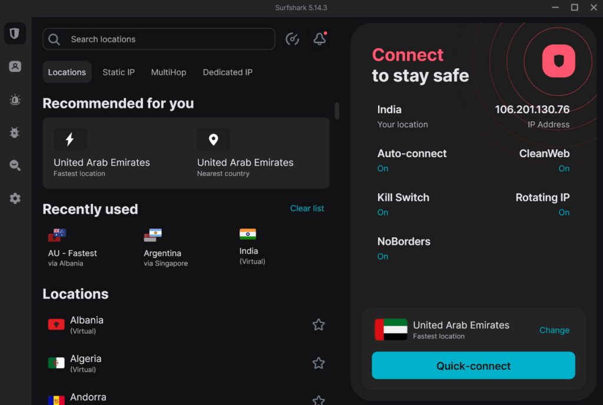
Task: Toggle Kill Switch On status
Action: pos(383,213)
